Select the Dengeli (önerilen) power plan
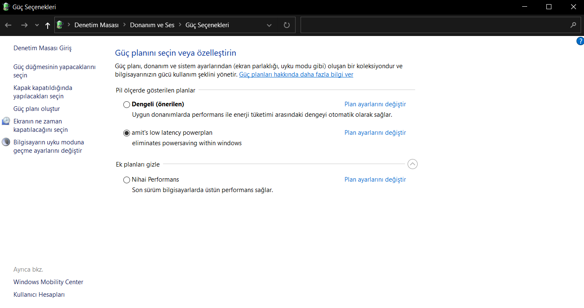This screenshot has height=308, width=584. pos(127,105)
